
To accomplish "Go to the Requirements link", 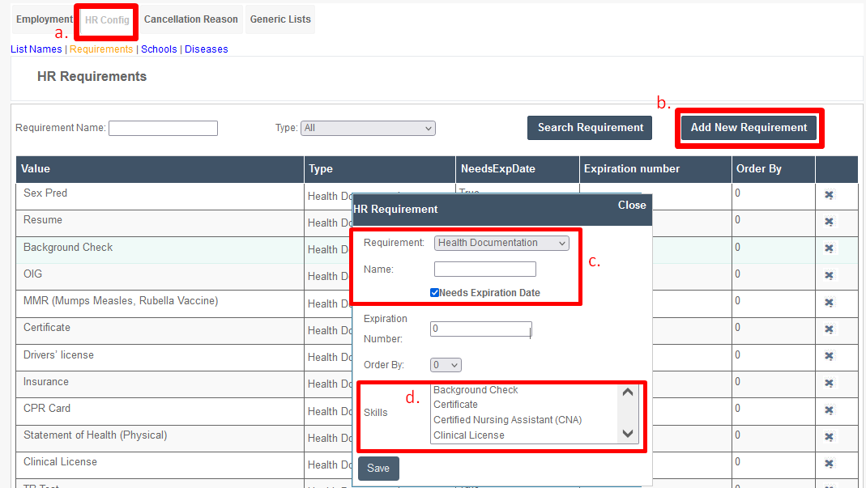I will click(101, 49).
